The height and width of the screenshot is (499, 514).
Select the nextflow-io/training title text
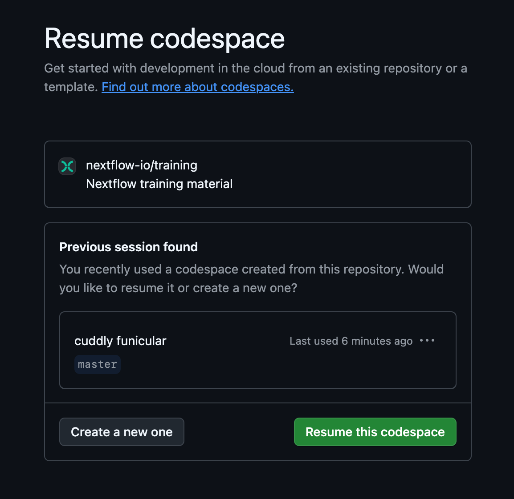(141, 165)
